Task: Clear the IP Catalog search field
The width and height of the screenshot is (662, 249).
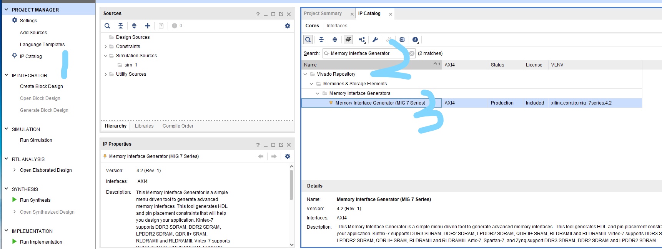Action: 412,53
